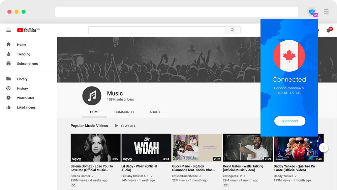Open Selena Gomez video thumbnail
The height and width of the screenshot is (190, 337).
click(95, 148)
